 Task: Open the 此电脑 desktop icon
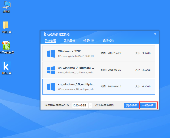pyautogui.click(x=6, y=7)
